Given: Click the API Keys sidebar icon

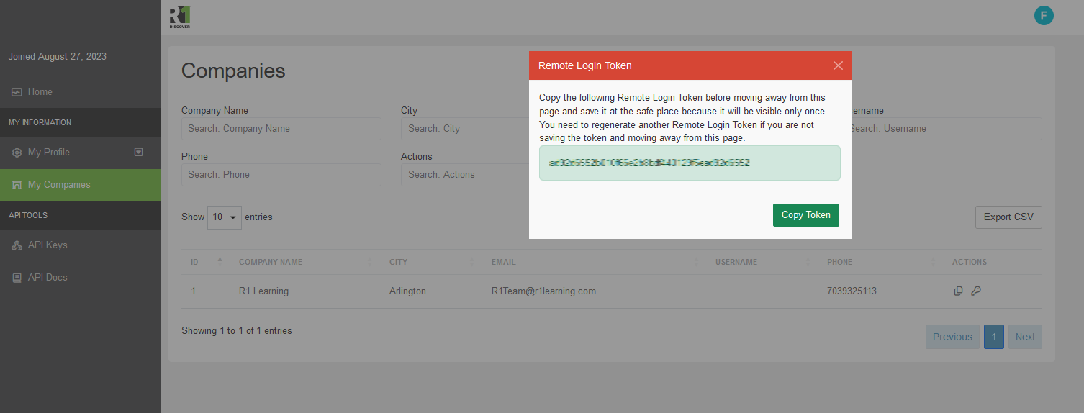Looking at the screenshot, I should [17, 245].
